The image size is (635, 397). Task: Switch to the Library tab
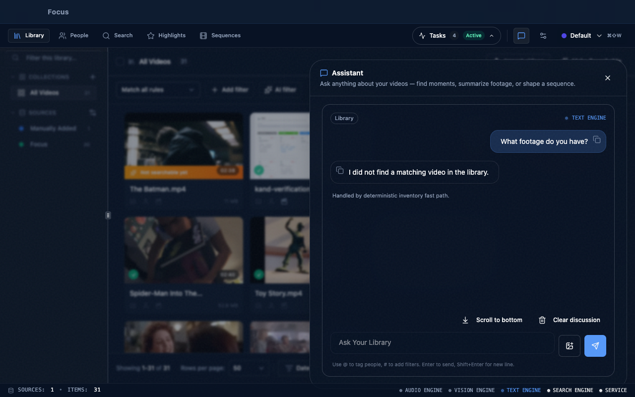[x=29, y=36]
